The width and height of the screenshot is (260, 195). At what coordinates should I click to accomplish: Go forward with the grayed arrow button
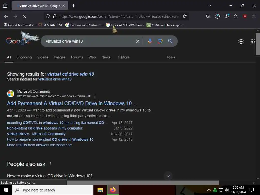tap(15, 16)
